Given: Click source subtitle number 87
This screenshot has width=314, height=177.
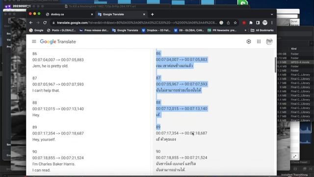Looking at the screenshot, I should (x=35, y=78).
